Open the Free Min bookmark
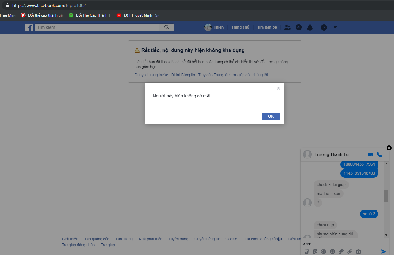This screenshot has width=394, height=255. pos(7,15)
